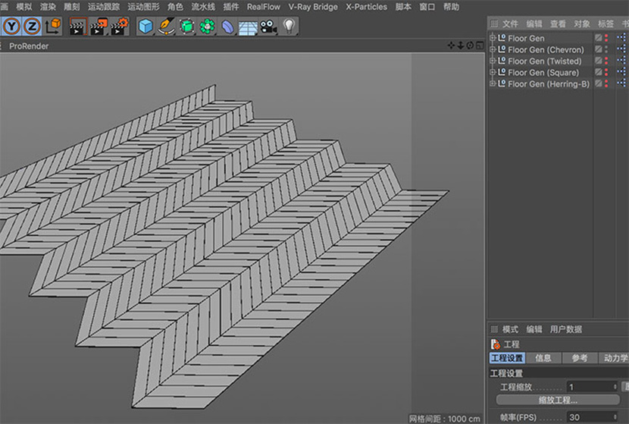Toggle visibility dots for Floor Gen (Herring-B)

point(606,84)
